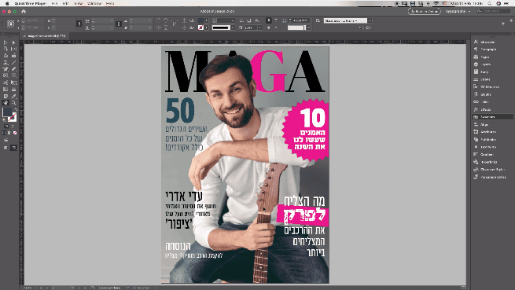Click control bar stroke swatch
The height and width of the screenshot is (290, 515).
coord(200,28)
